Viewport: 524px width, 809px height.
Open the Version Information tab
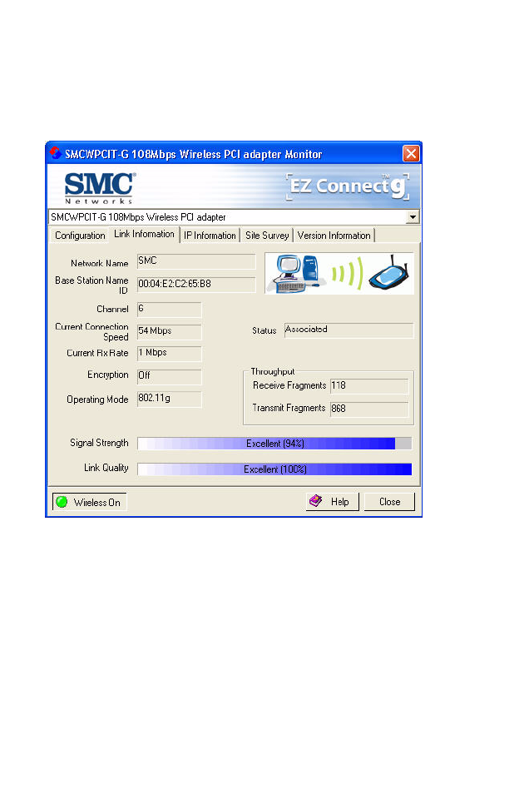[x=334, y=236]
